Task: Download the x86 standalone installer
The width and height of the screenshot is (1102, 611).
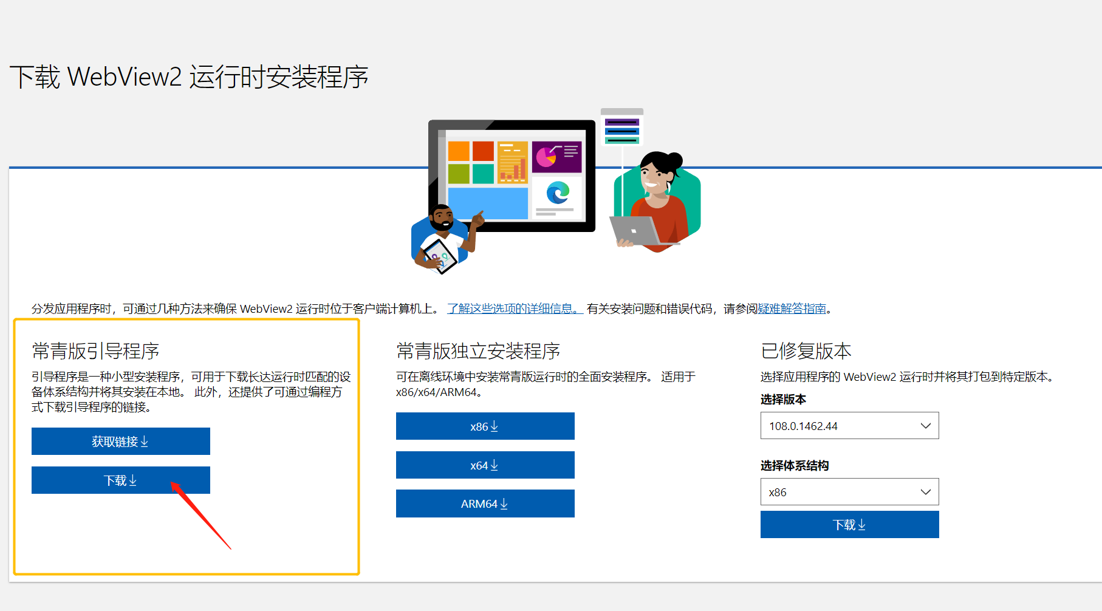Action: (485, 426)
